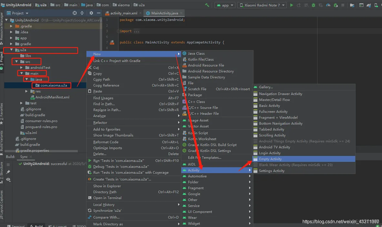Open the app run configuration dropdown

(x=225, y=5)
